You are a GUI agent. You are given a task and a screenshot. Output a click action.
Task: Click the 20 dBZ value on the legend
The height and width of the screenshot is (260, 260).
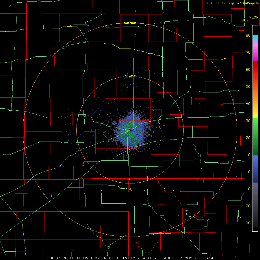248,138
